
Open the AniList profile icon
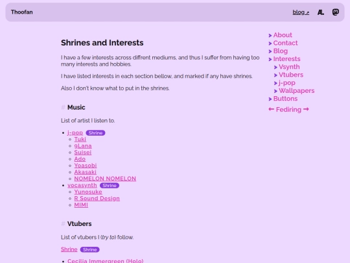click(321, 12)
